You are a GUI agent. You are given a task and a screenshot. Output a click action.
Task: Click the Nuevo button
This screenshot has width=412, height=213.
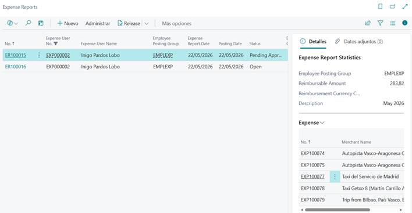68,23
